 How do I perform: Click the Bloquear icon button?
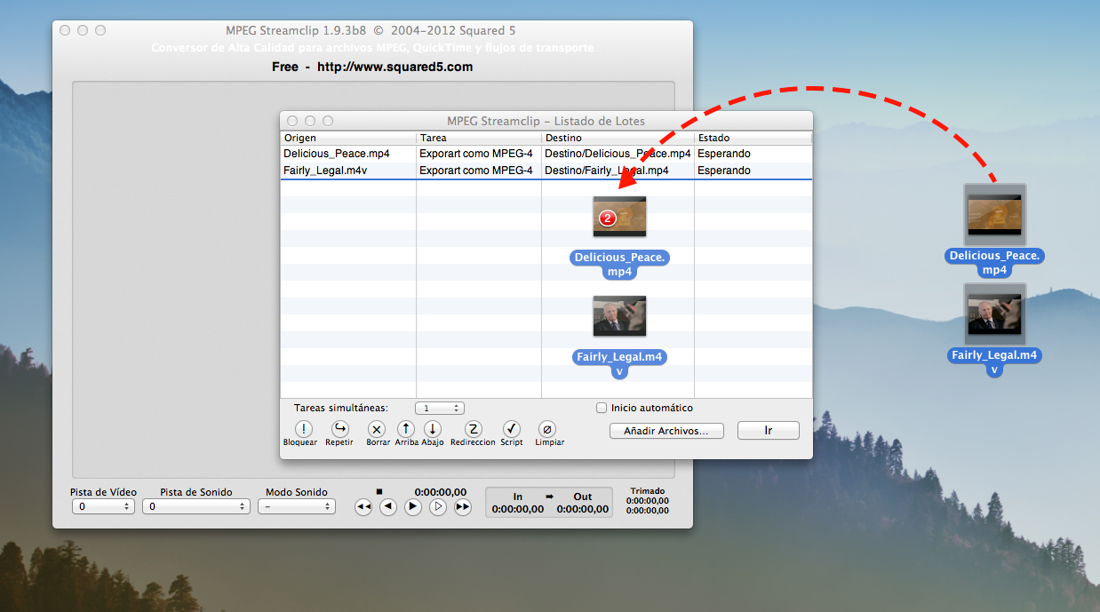pos(300,429)
